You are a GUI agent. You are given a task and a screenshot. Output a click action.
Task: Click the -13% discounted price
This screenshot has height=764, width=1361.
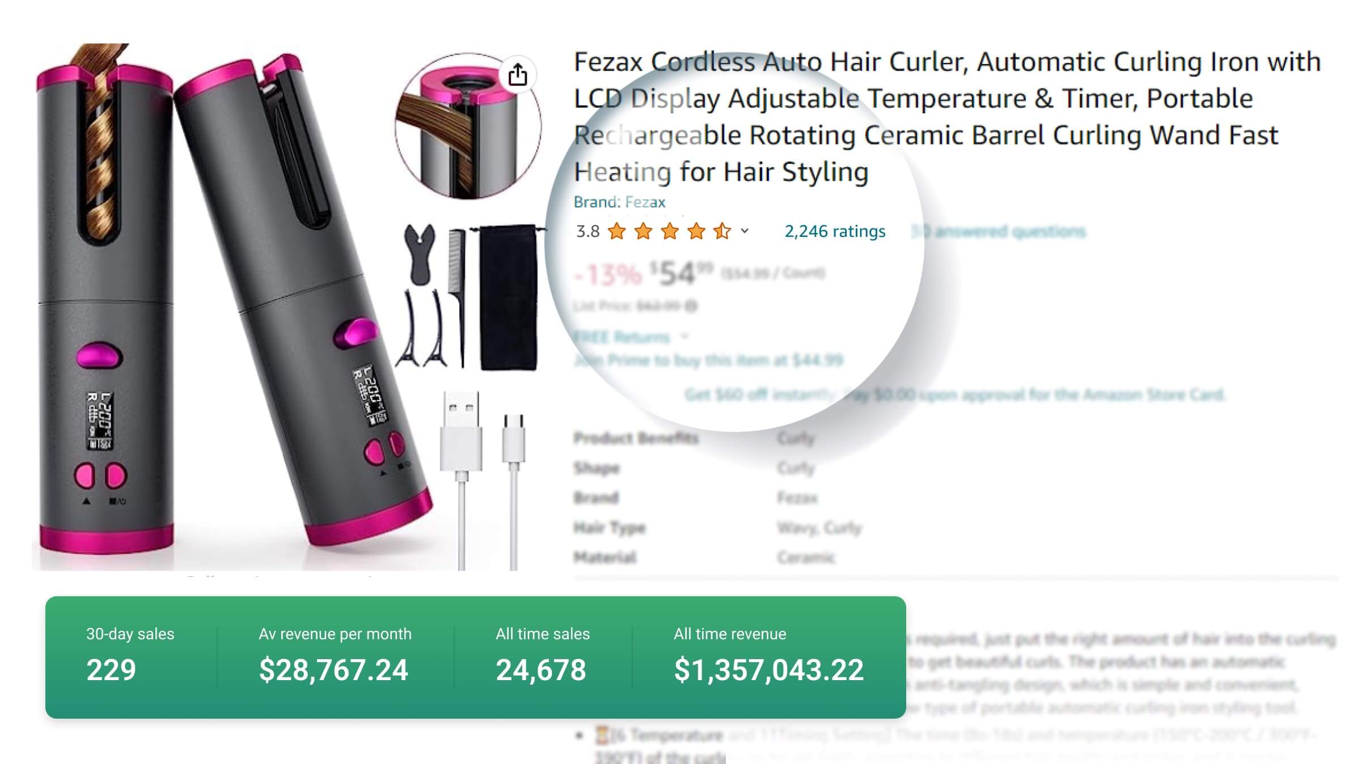click(607, 275)
